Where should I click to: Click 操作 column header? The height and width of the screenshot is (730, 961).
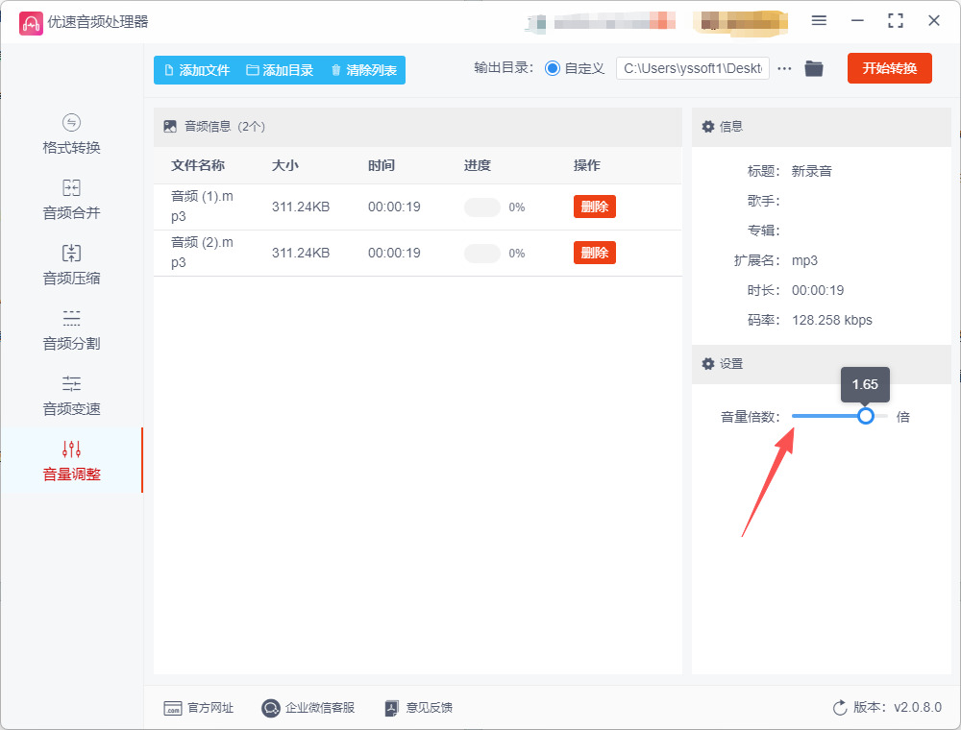click(x=586, y=165)
